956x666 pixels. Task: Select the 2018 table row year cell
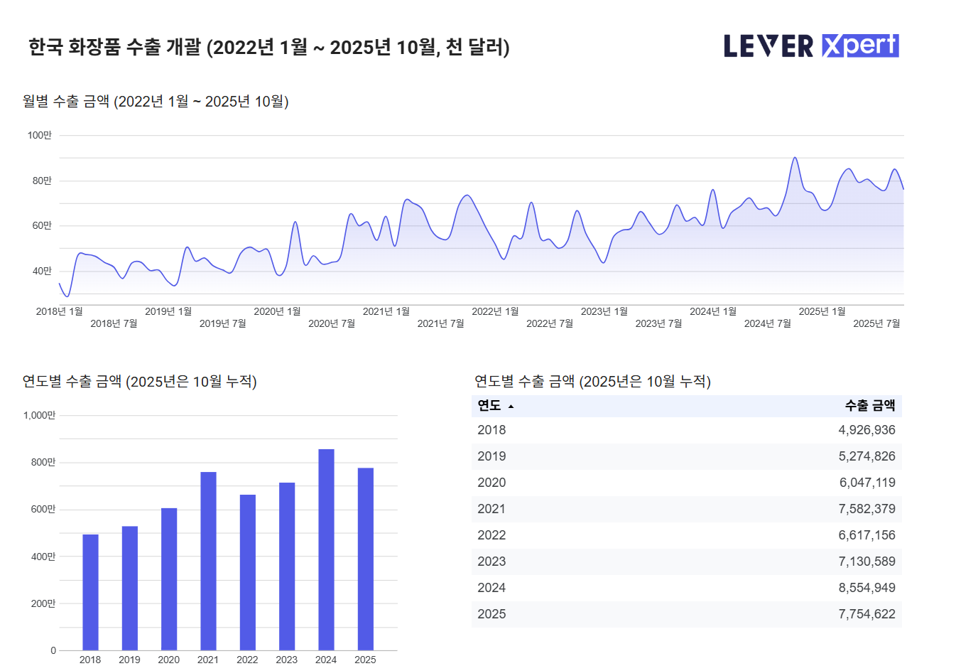pyautogui.click(x=491, y=430)
